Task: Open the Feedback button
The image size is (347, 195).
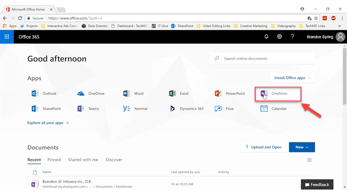Action: pyautogui.click(x=317, y=185)
